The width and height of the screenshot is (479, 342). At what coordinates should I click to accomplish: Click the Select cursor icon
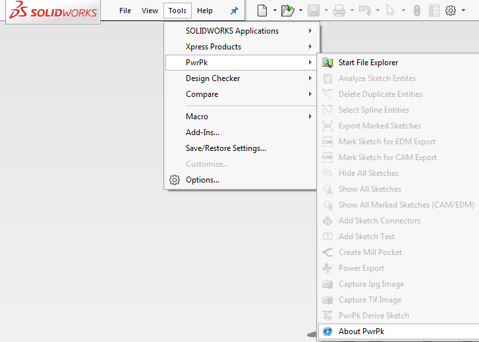(x=391, y=11)
